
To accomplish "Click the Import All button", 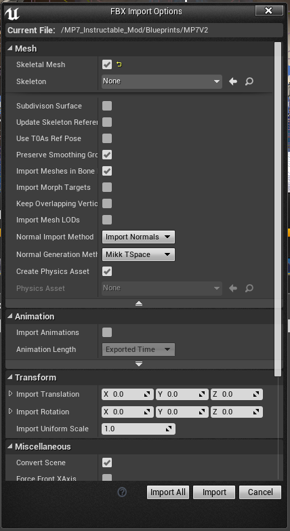I will coord(168,492).
